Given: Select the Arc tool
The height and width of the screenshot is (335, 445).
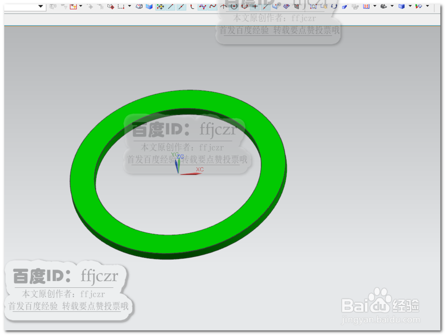Looking at the screenshot, I should (192, 6).
